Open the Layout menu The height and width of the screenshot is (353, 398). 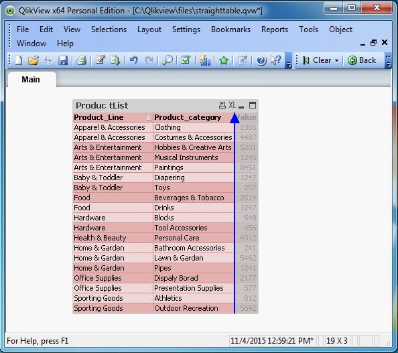pyautogui.click(x=149, y=29)
